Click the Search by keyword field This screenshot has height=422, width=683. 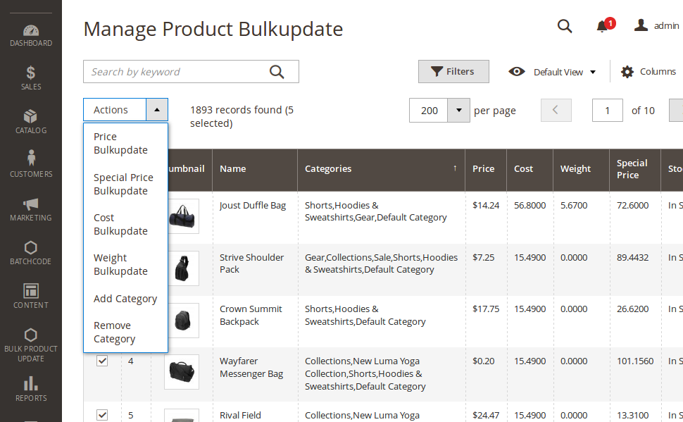[176, 72]
